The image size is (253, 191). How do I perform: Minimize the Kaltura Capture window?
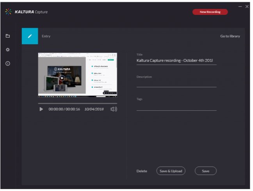(240, 6)
